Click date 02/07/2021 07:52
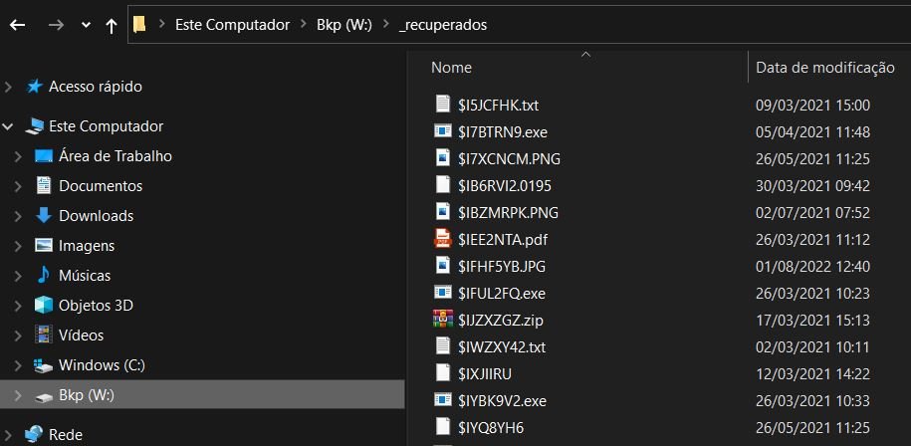911x446 pixels. [812, 213]
